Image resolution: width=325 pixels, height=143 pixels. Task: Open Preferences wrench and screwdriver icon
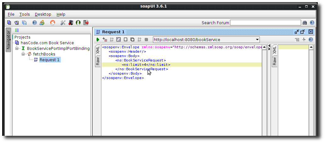point(63,23)
